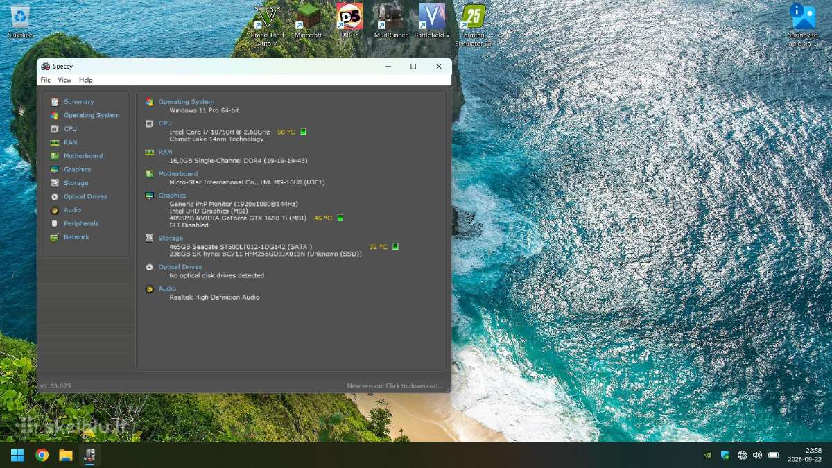The image size is (832, 468).
Task: Click the GPU temperature indicator beside 46 °C
Action: tap(340, 218)
